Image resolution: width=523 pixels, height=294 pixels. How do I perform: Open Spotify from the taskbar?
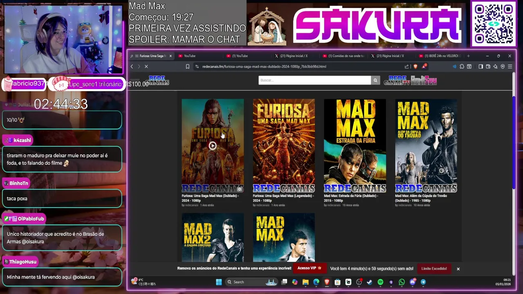click(380, 282)
